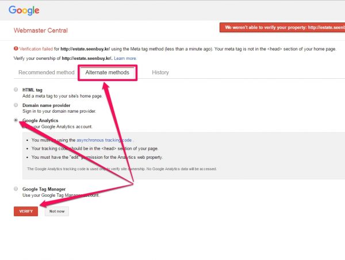Open the Alternate methods tab
The height and width of the screenshot is (260, 345).
tap(108, 73)
